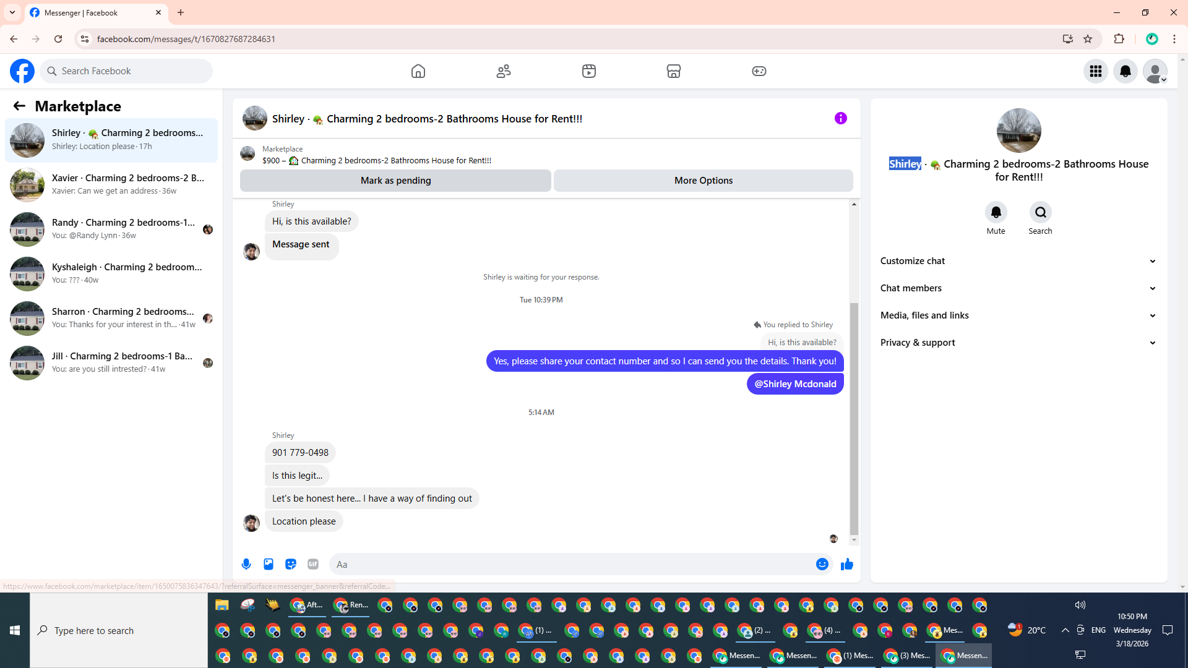Bookmark this page with star icon
Image resolution: width=1188 pixels, height=668 pixels.
pyautogui.click(x=1088, y=39)
